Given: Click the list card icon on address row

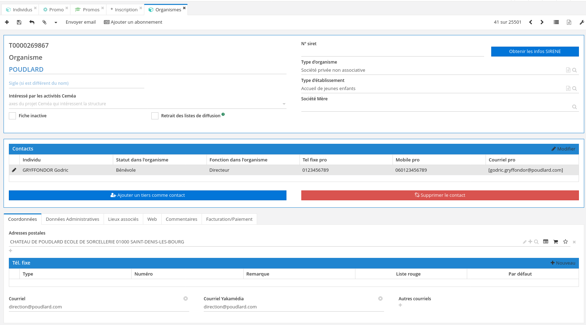Looking at the screenshot, I should pos(546,242).
